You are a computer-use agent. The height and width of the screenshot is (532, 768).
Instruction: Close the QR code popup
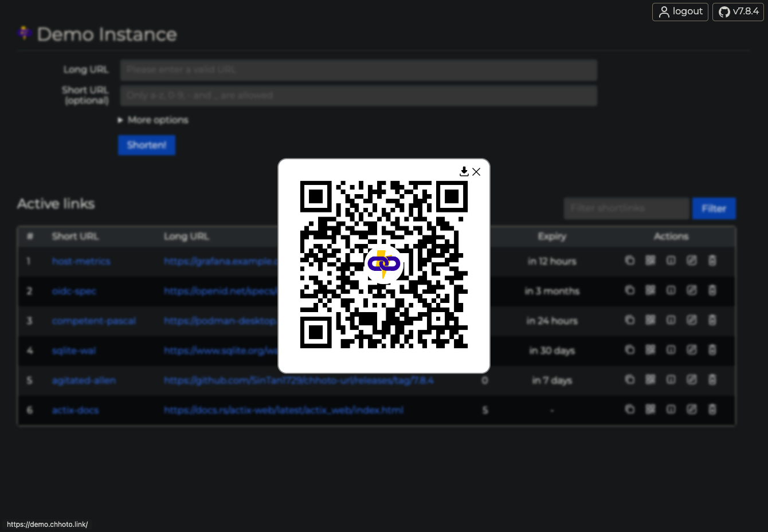point(476,172)
